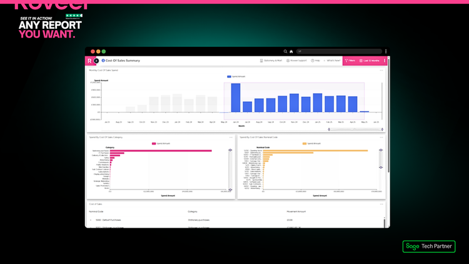Screen dimensions: 469x264
Task: Open the Help menu item
Action: tap(315, 61)
